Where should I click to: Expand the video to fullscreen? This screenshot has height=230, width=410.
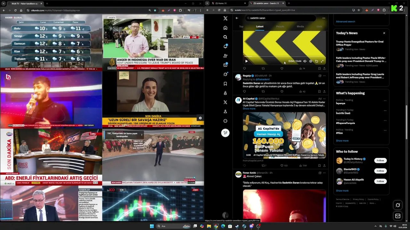322,61
